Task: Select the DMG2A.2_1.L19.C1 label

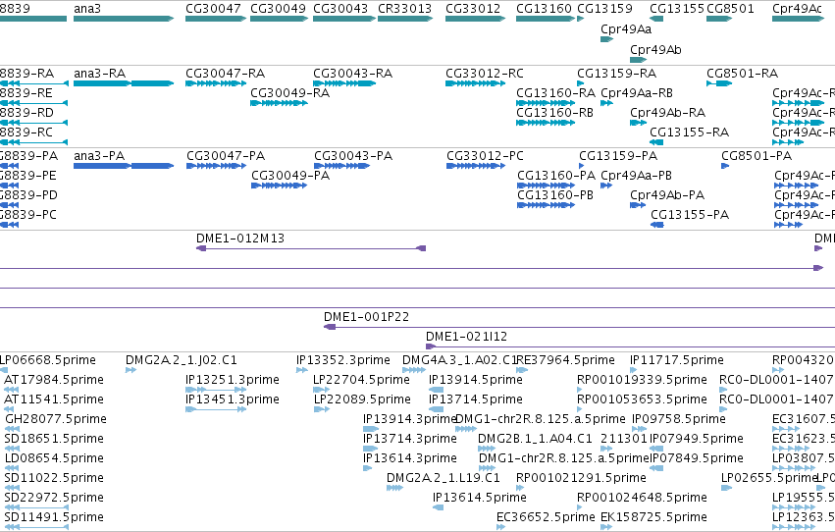Action: 444,478
